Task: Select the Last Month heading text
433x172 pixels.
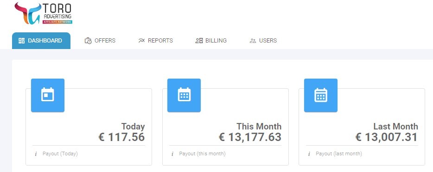Action: point(396,126)
